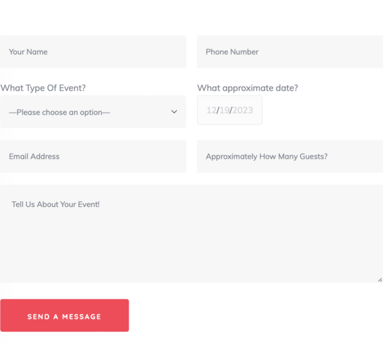Click the Tell Us About Your Event textarea

click(192, 234)
